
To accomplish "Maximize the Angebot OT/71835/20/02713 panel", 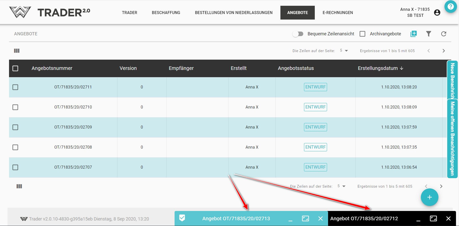I will click(305, 218).
